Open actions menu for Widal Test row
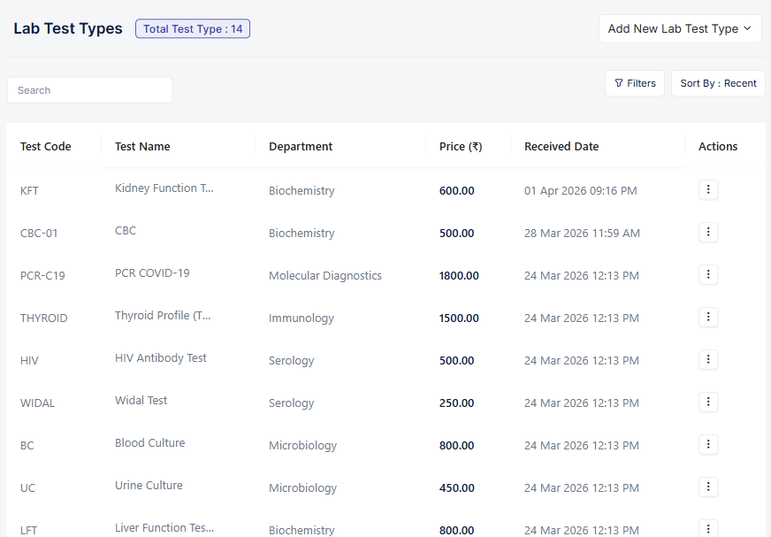Screen dimensions: 771x537 coord(708,403)
